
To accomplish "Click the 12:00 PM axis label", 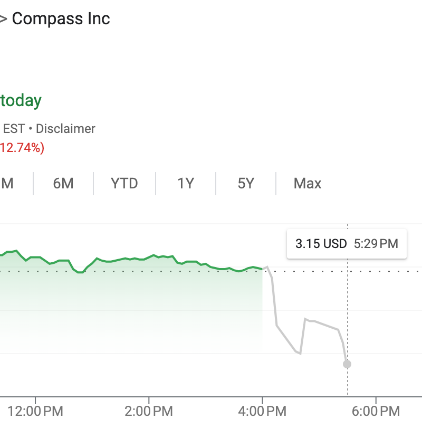I will click(36, 411).
